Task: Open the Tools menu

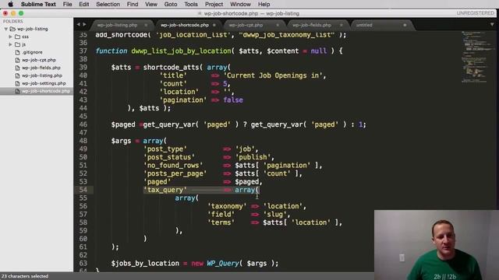Action: [191, 4]
